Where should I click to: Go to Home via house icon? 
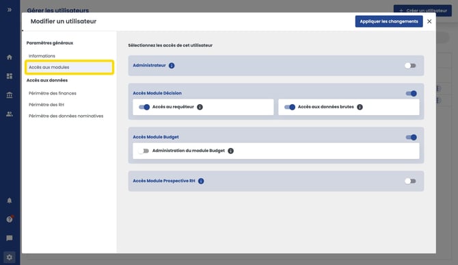10,57
